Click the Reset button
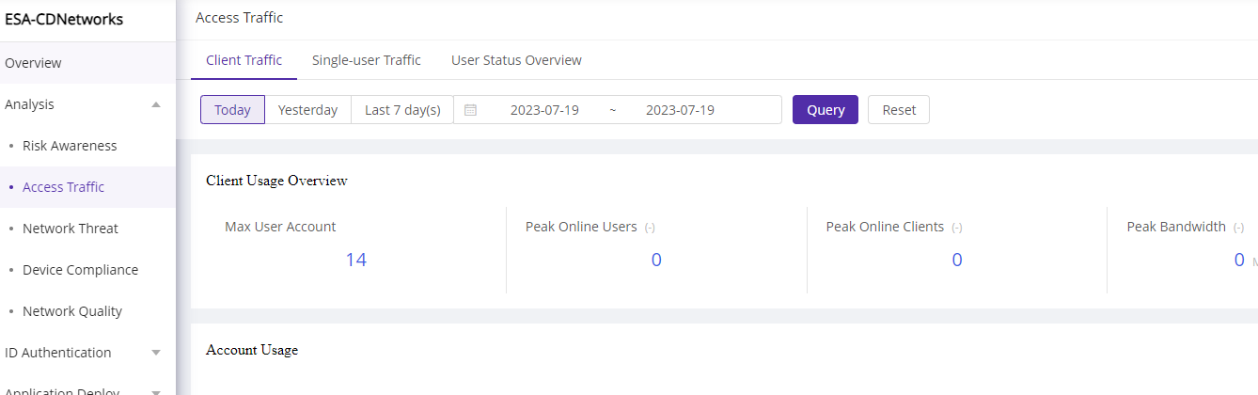Viewport: 1258px width, 395px height. pyautogui.click(x=899, y=110)
